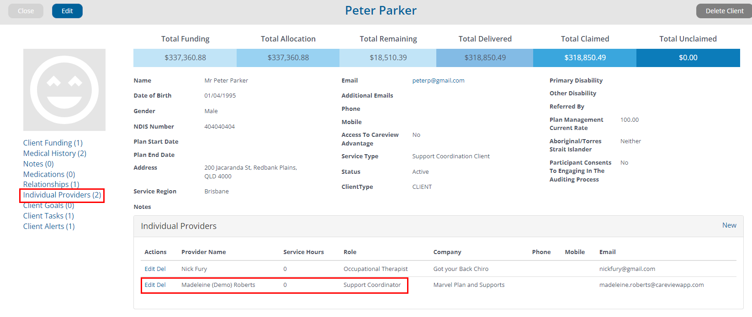Viewport: 752px width, 317px height.
Task: Click the Actions column header
Action: [155, 252]
